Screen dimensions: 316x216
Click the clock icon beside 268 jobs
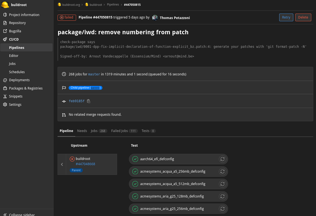(64, 74)
